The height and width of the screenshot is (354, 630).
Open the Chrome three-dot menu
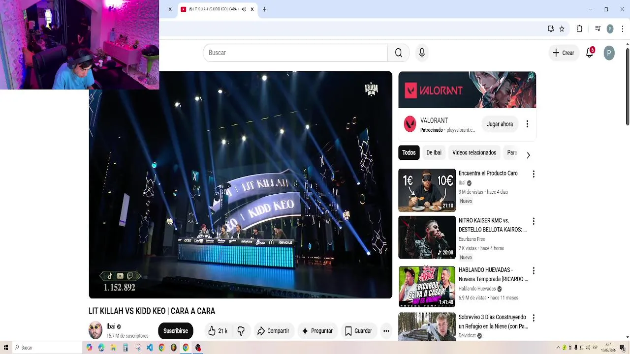click(622, 29)
